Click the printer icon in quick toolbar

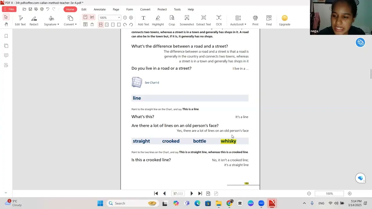coord(42,9)
